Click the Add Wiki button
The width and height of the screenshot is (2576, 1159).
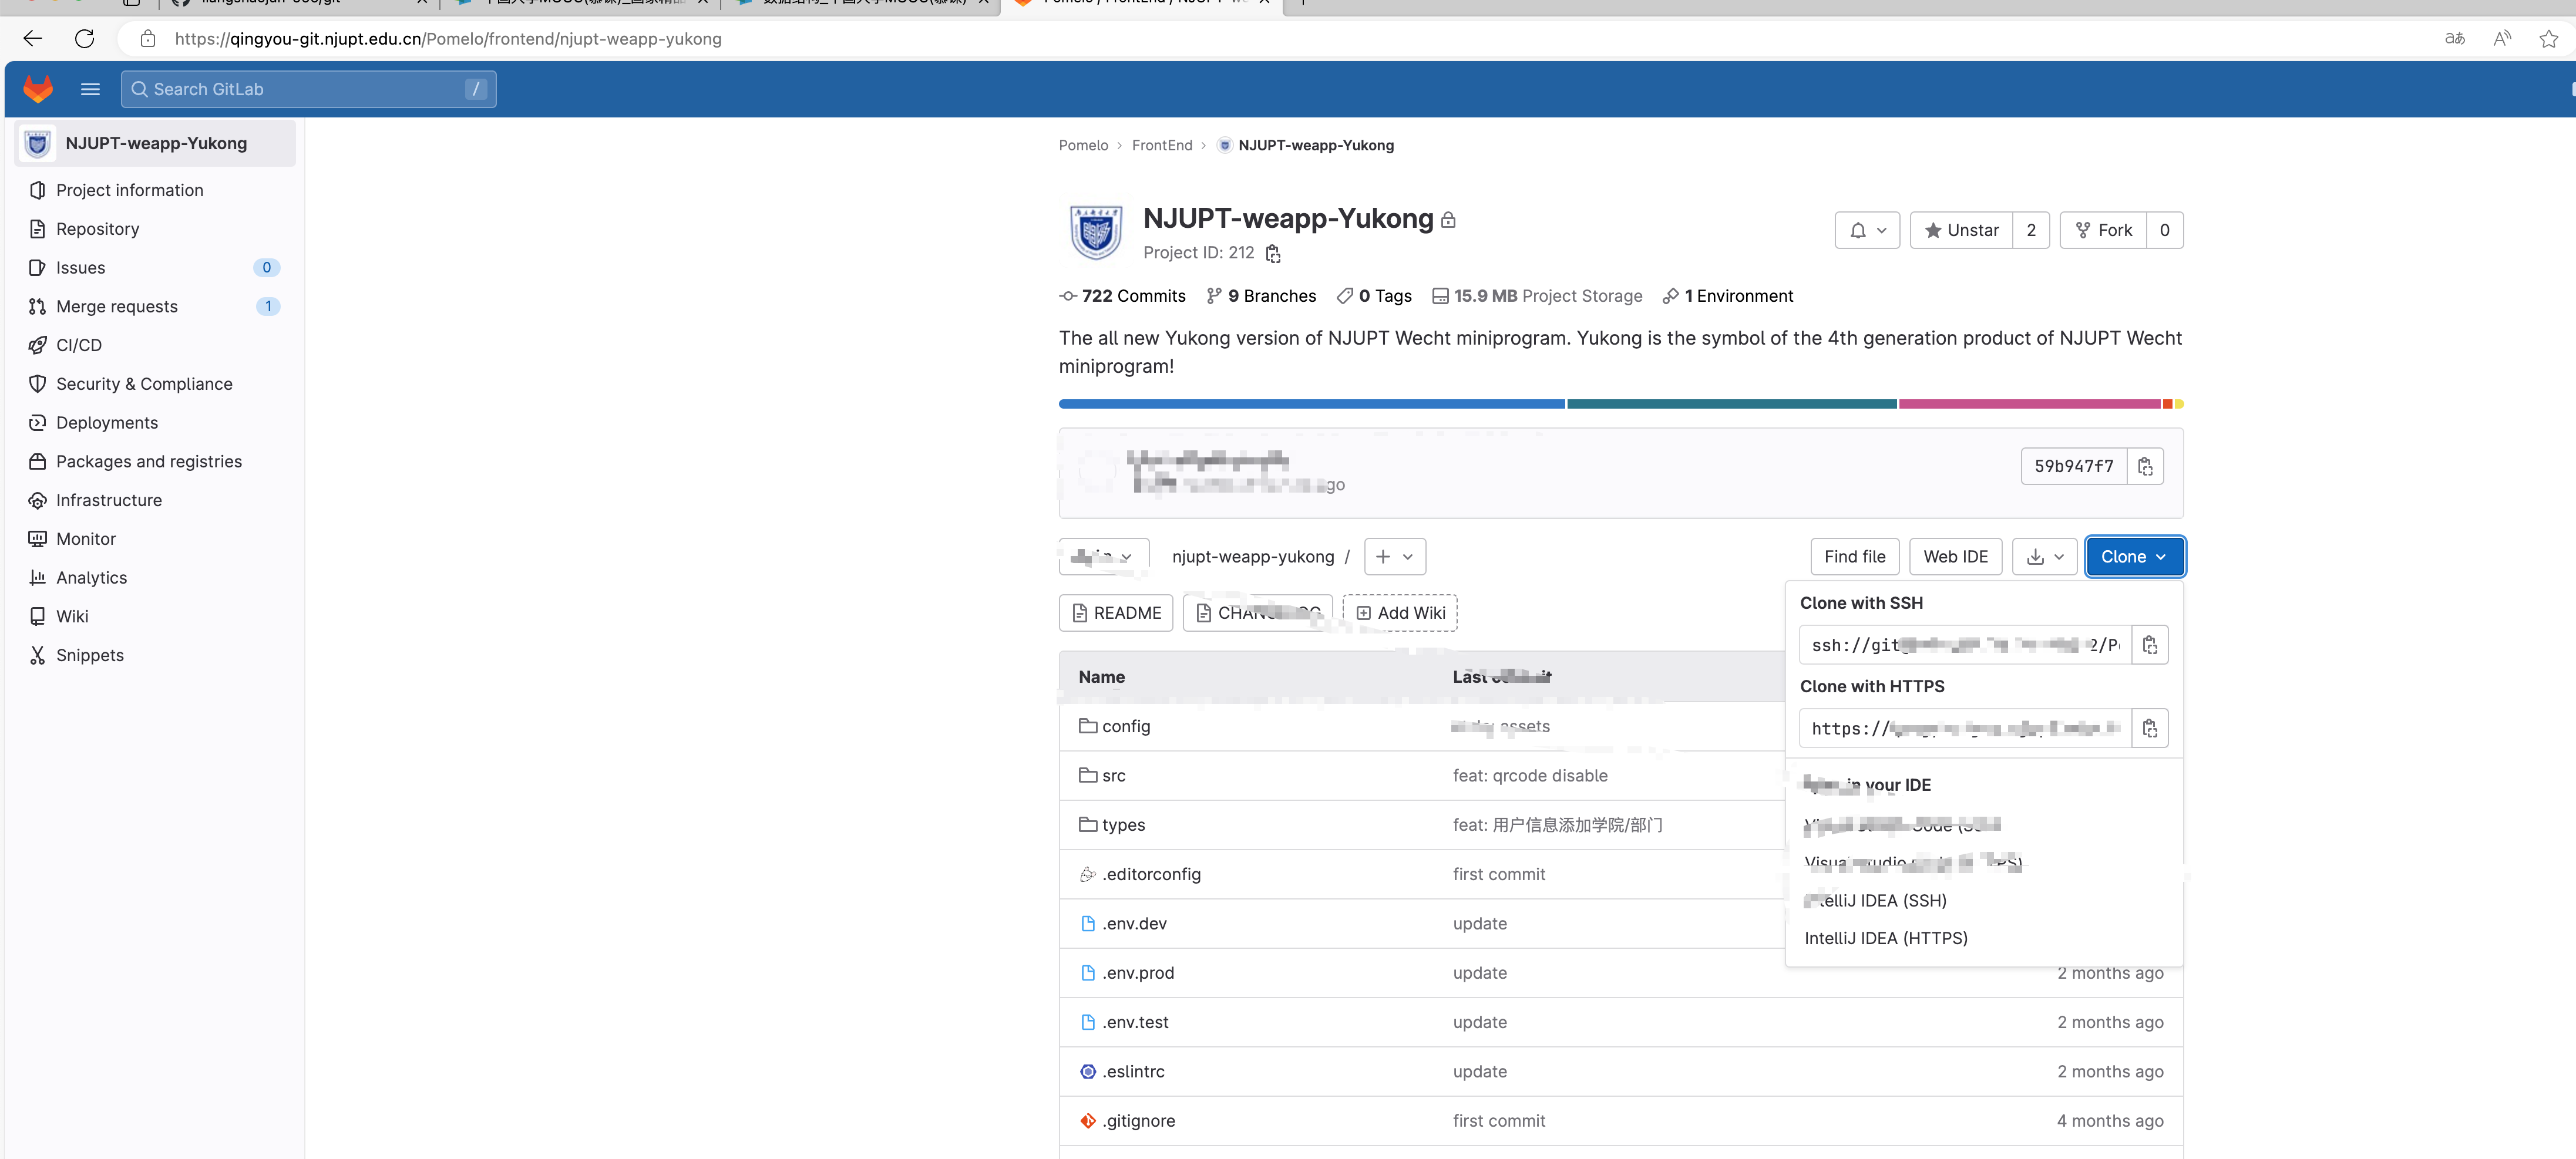pyautogui.click(x=1400, y=613)
